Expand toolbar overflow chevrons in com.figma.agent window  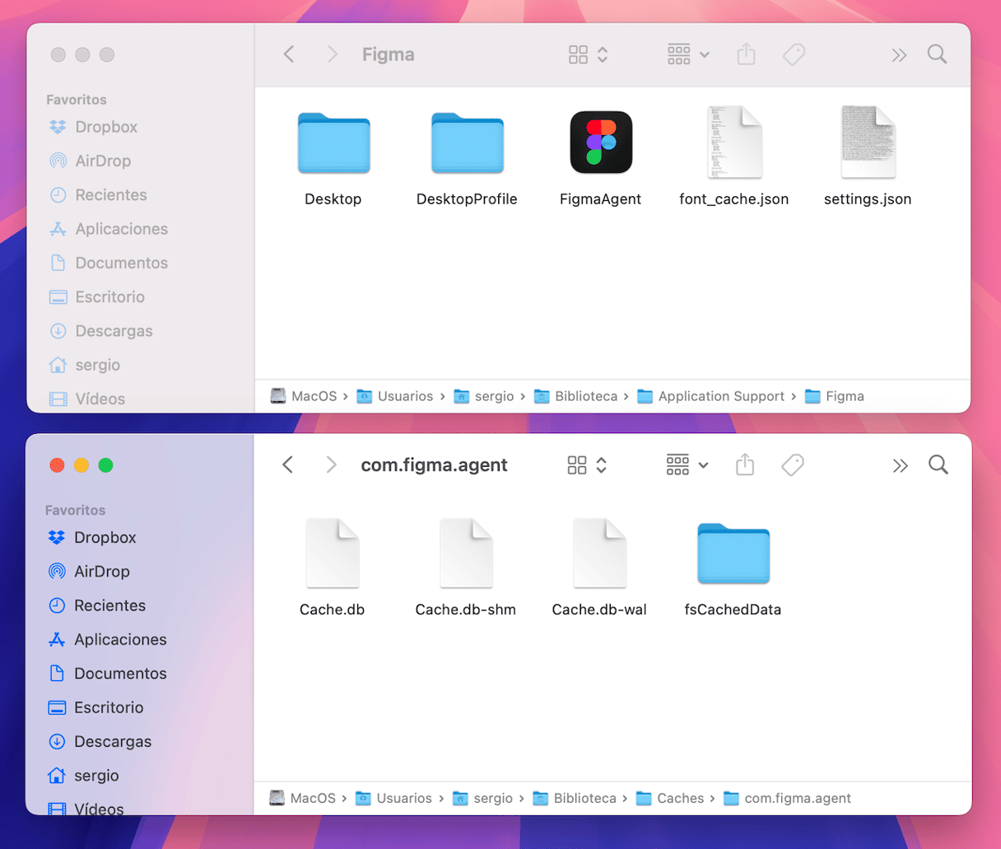[x=900, y=466]
